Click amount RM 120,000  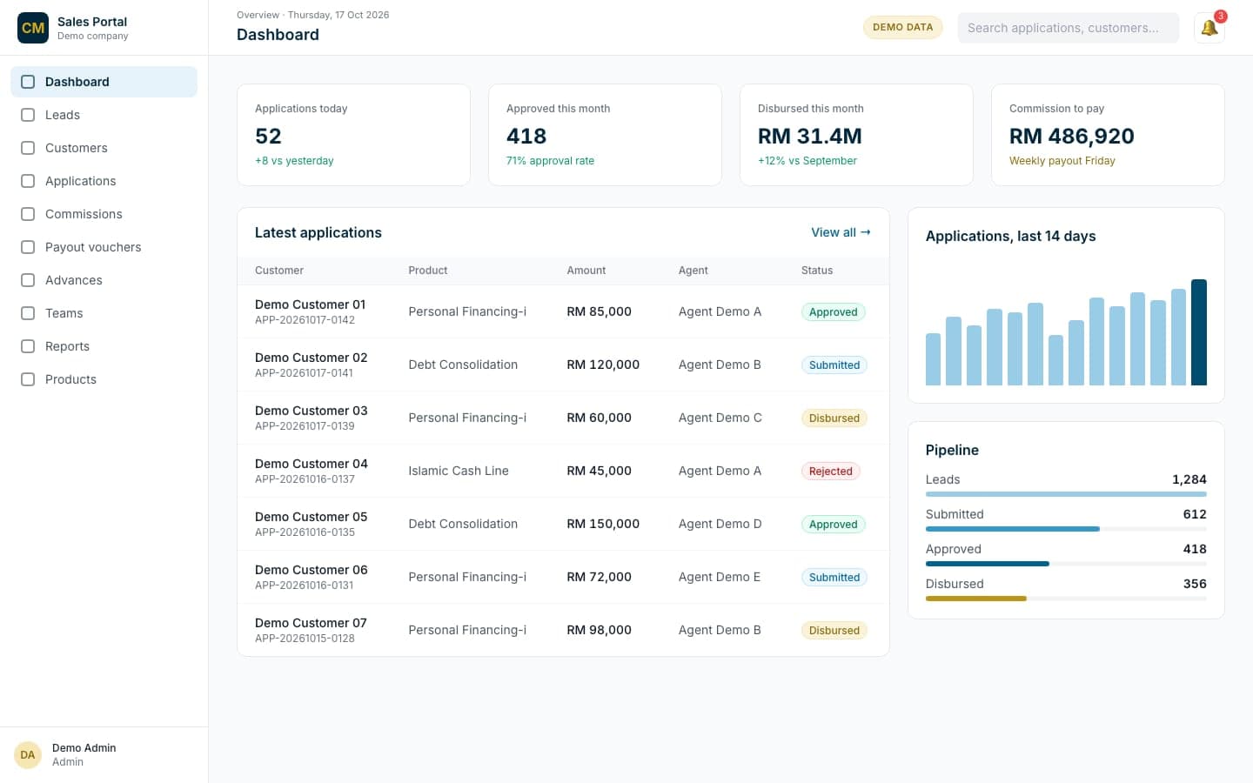coord(603,365)
